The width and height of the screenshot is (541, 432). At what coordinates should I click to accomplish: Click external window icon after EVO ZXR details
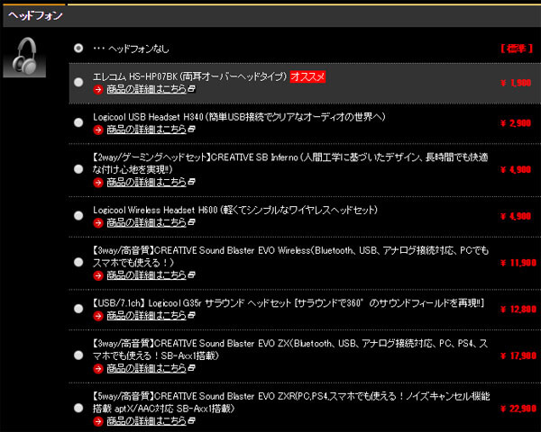click(191, 420)
